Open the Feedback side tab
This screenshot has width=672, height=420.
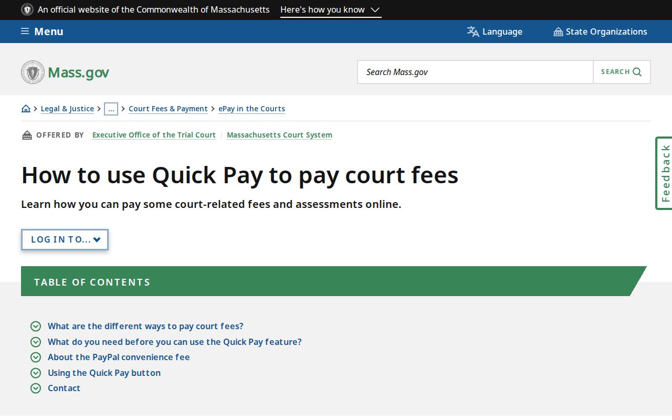pyautogui.click(x=664, y=173)
